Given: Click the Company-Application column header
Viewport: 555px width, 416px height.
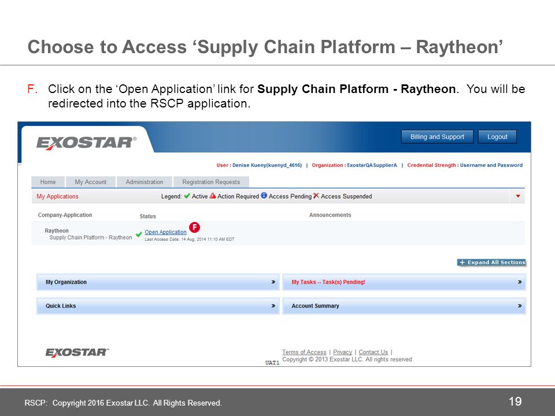Looking at the screenshot, I should tap(65, 215).
